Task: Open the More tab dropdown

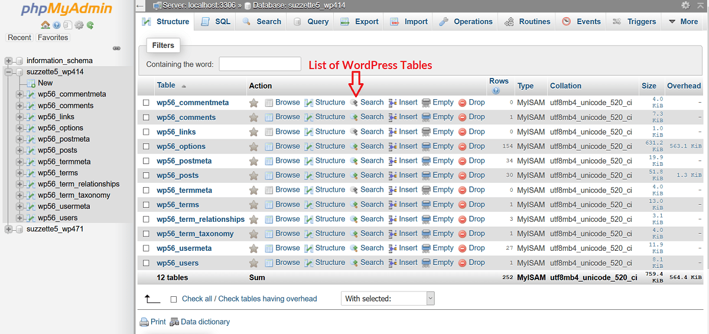Action: [x=684, y=21]
